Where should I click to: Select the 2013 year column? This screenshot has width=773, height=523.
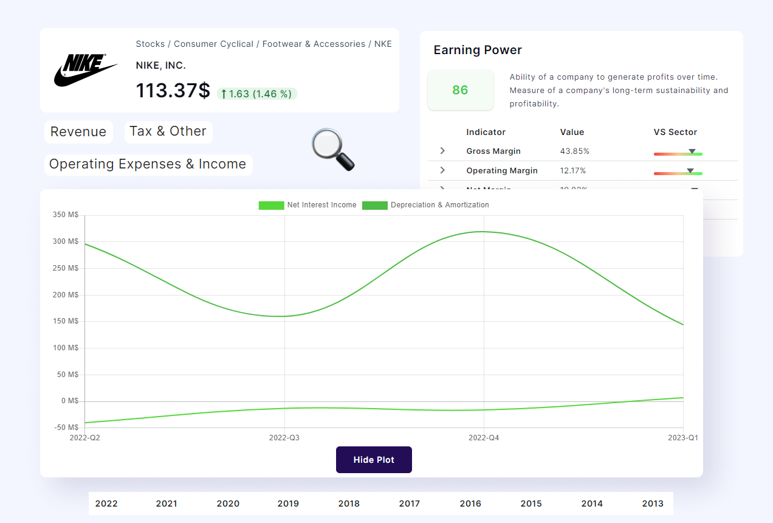tap(653, 504)
